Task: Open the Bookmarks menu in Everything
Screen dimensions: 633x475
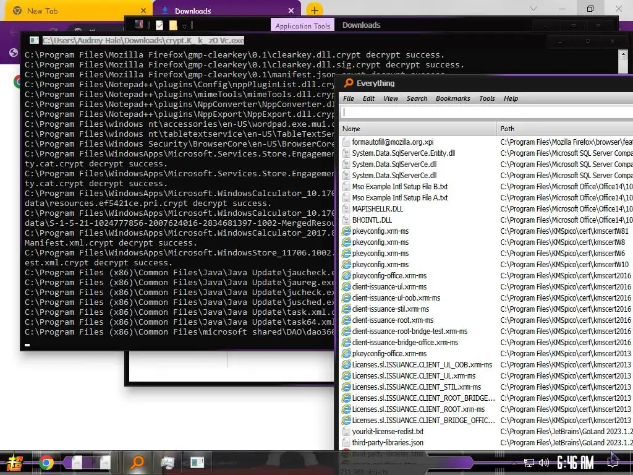Action: (453, 98)
